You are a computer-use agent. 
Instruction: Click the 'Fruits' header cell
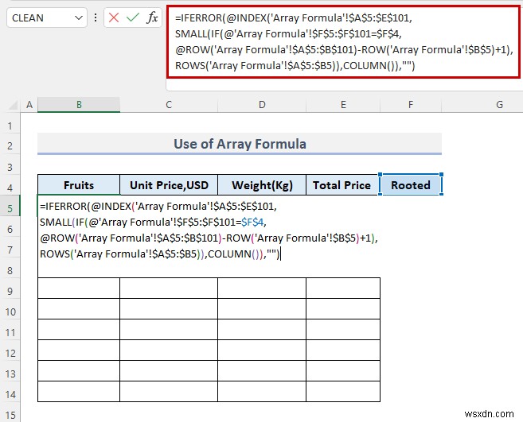(x=79, y=185)
